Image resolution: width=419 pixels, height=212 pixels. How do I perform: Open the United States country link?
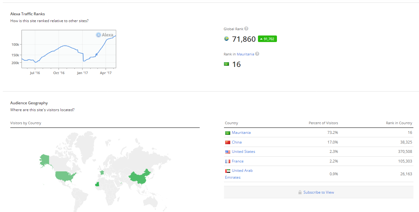point(243,152)
